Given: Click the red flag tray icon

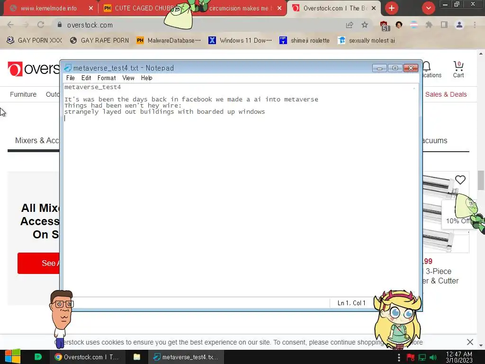Looking at the screenshot, I should [x=411, y=357].
